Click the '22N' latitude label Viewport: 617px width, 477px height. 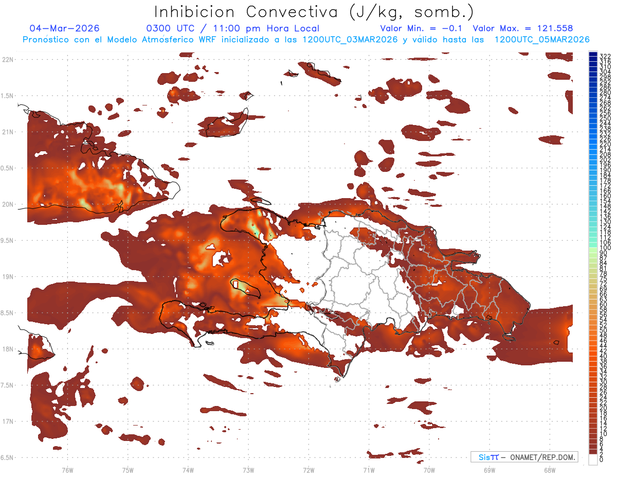click(x=8, y=60)
